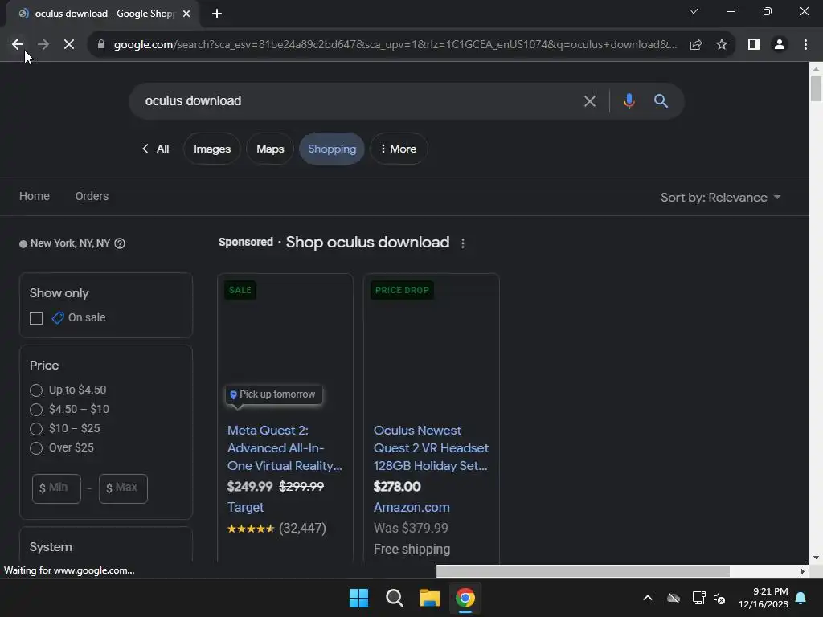The width and height of the screenshot is (823, 617).
Task: Click the $249.99 price text
Action: pyautogui.click(x=250, y=487)
